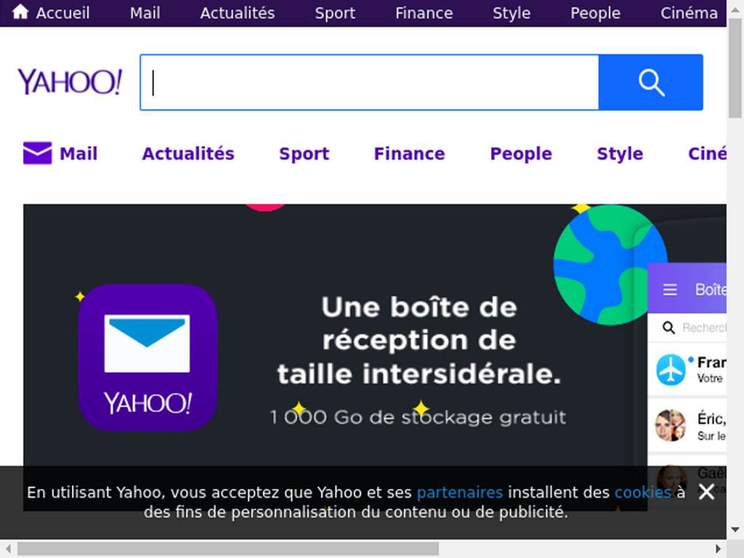Click the scroll left arrow
This screenshot has height=558, width=744.
8,549
